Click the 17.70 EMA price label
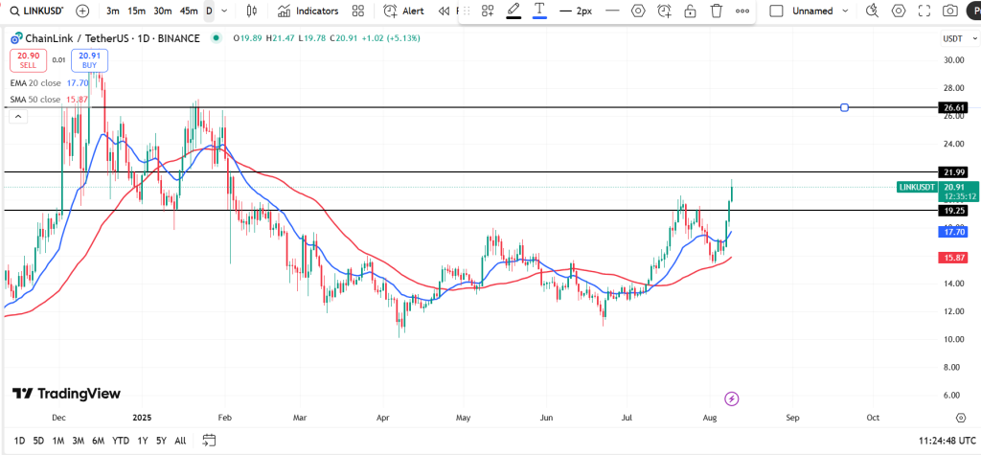This screenshot has width=981, height=455. coord(952,232)
